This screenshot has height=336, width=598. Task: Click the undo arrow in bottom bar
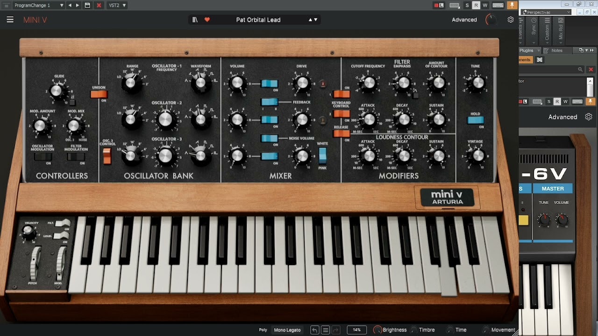click(x=315, y=330)
